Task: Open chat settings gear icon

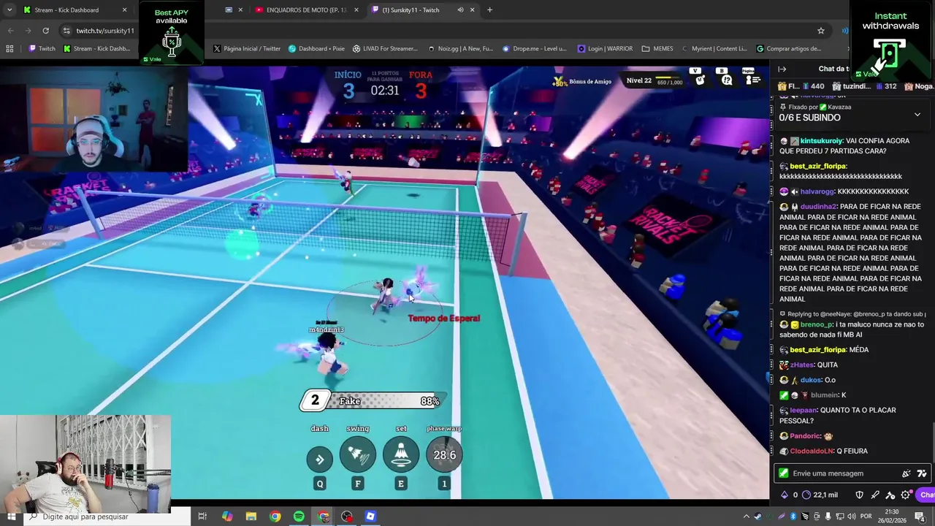Action: tap(906, 495)
